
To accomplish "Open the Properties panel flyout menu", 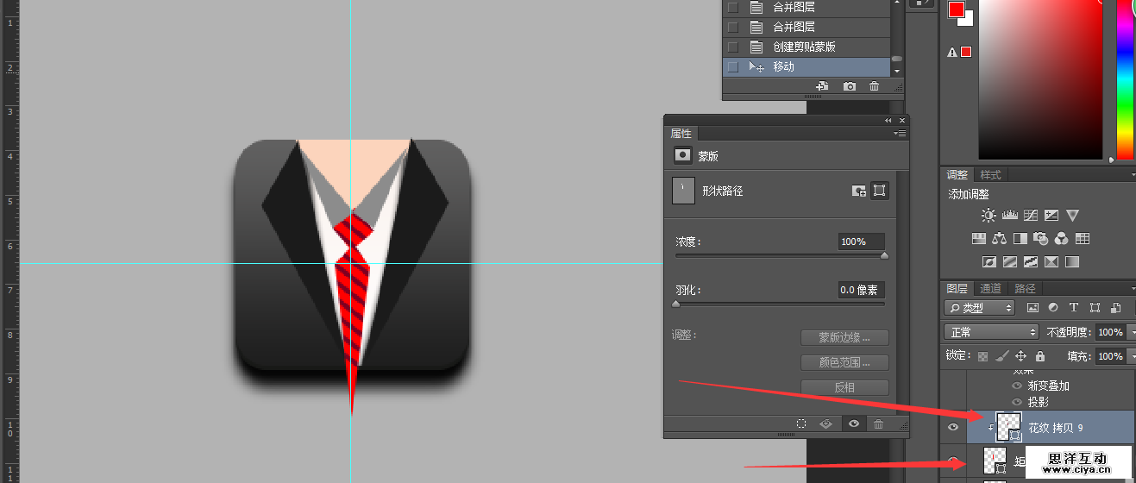I will (x=901, y=134).
